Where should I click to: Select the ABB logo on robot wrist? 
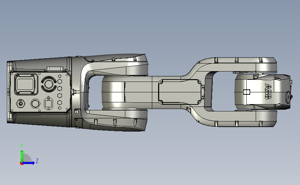pyautogui.click(x=268, y=91)
